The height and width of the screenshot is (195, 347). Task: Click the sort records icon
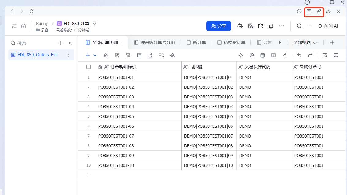150,55
